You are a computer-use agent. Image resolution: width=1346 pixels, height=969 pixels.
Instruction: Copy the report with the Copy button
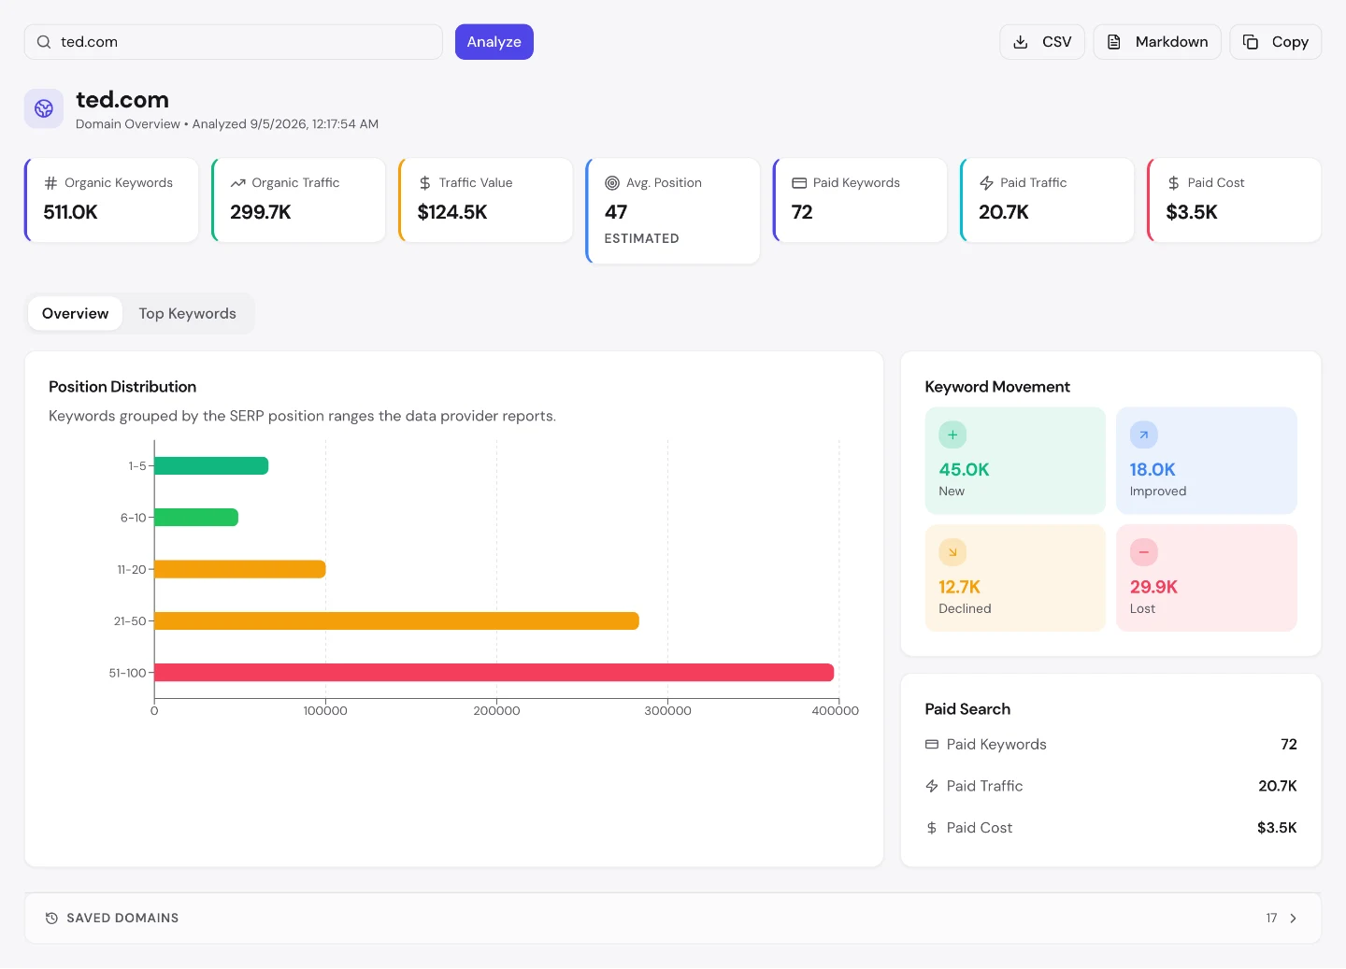(x=1276, y=42)
